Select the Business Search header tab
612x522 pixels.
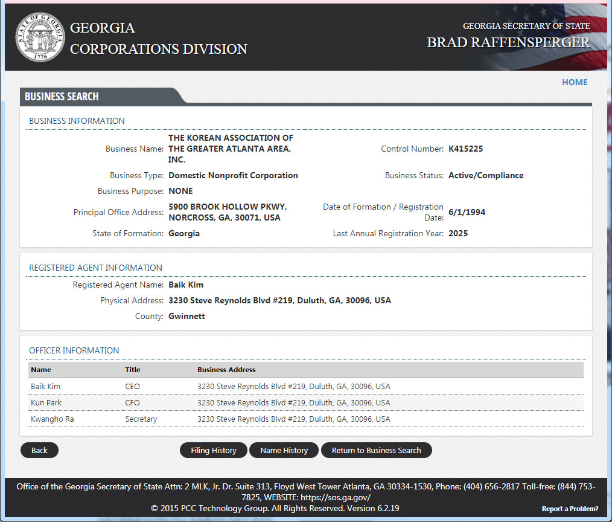coord(62,97)
